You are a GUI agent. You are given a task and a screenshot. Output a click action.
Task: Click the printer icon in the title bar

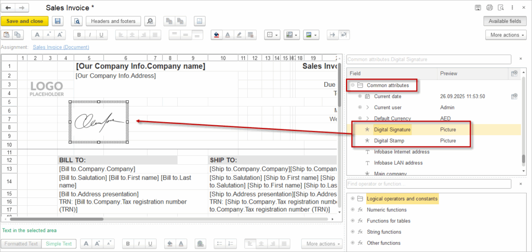[489, 8]
